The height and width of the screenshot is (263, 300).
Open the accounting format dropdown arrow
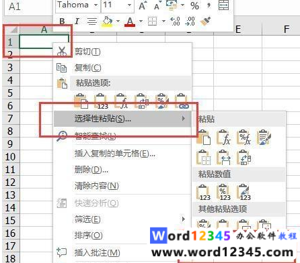coord(182,5)
